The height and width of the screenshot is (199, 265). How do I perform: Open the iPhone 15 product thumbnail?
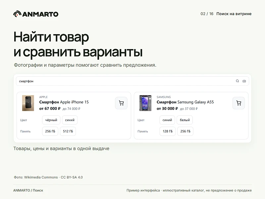point(28,103)
